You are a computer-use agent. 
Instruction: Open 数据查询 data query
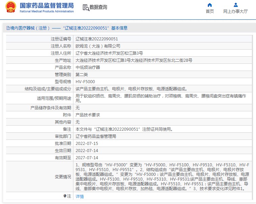coord(98,7)
